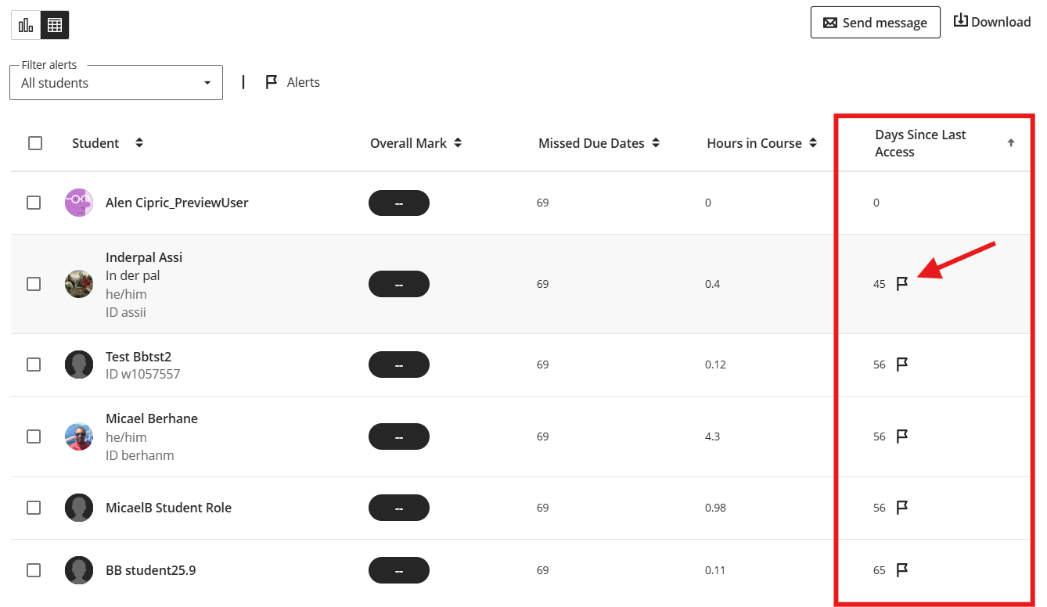
Task: Click Alen Cipric's Overall Mark pill
Action: (x=399, y=202)
